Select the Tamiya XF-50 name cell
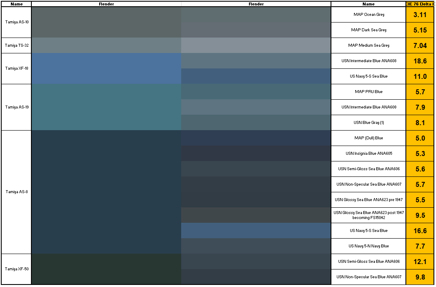436x287 pixels. [x=17, y=269]
